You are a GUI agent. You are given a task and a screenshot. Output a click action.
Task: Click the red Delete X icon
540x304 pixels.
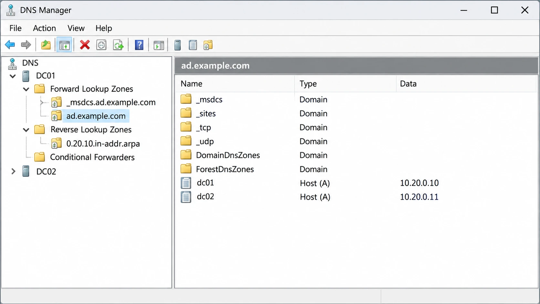85,45
